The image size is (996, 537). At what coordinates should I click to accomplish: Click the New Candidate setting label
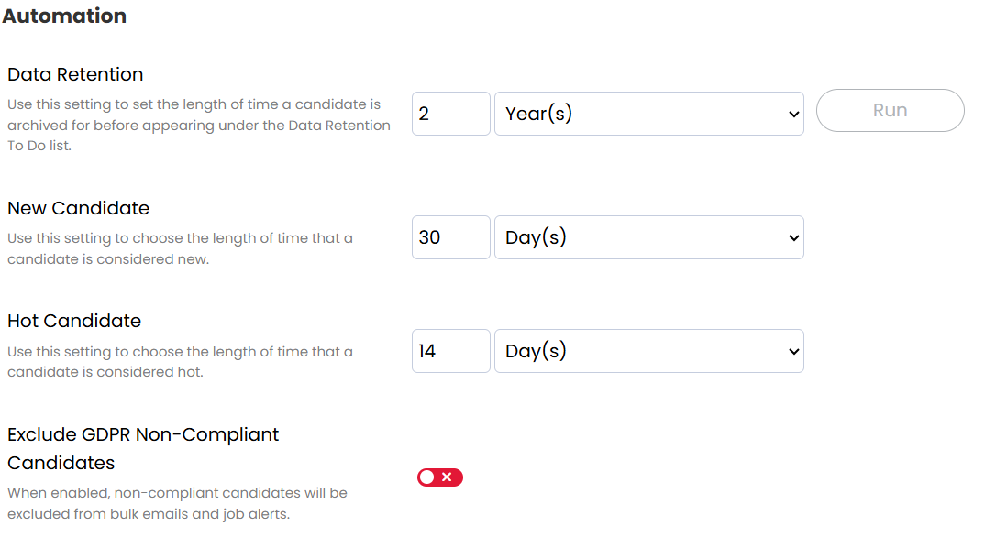coord(78,208)
